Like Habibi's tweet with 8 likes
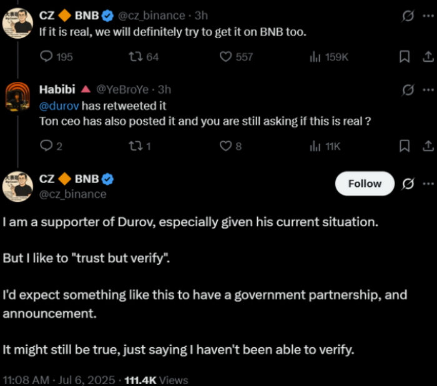The height and width of the screenshot is (386, 437). [226, 146]
